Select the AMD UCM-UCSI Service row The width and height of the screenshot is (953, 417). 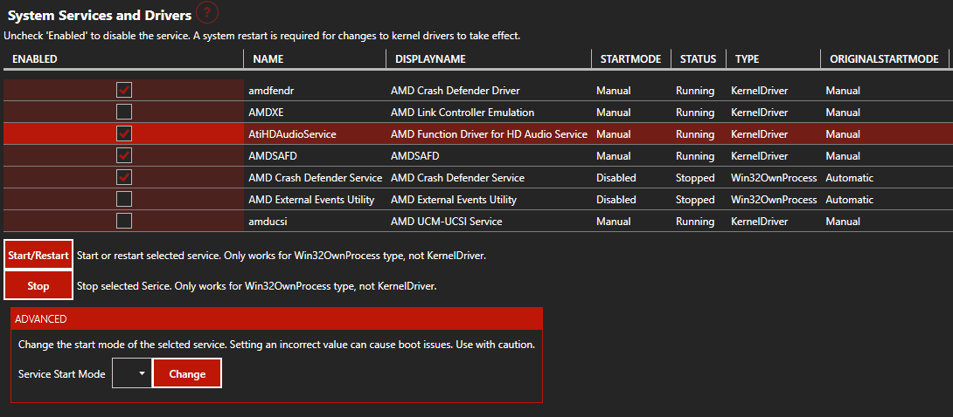(476, 222)
